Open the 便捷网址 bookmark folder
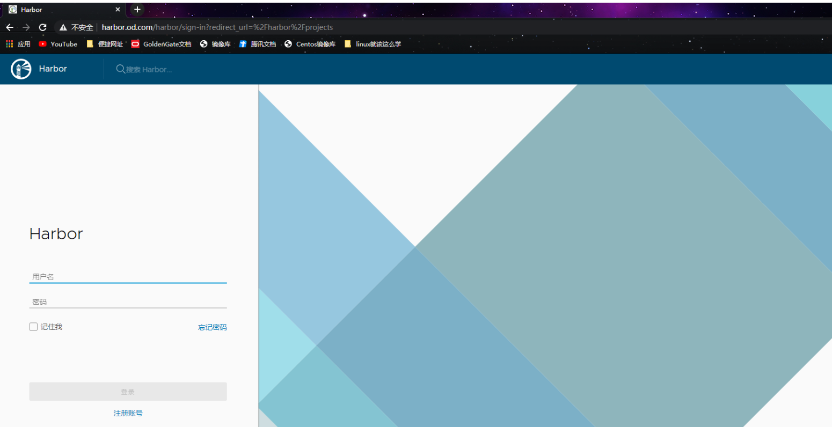The width and height of the screenshot is (832, 427). (105, 44)
